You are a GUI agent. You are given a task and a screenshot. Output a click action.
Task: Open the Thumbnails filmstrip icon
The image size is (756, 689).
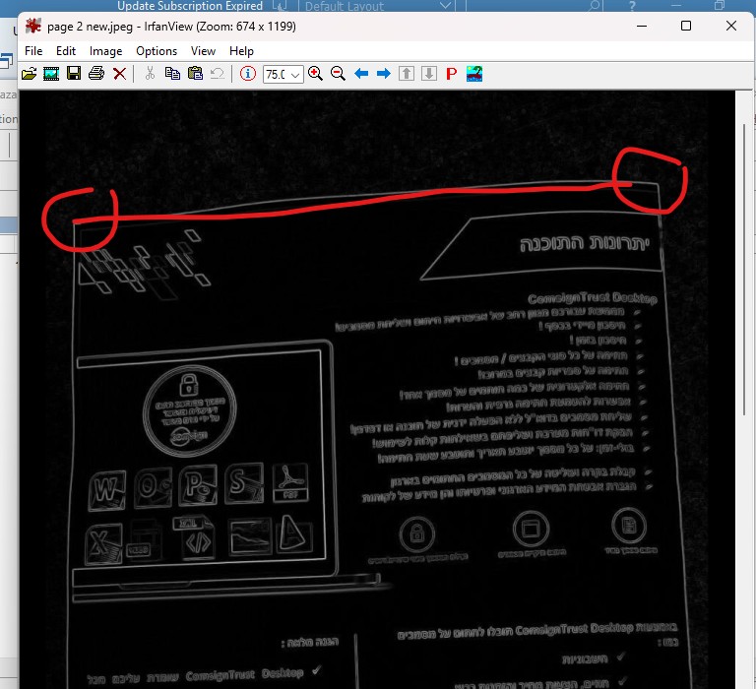[51, 74]
